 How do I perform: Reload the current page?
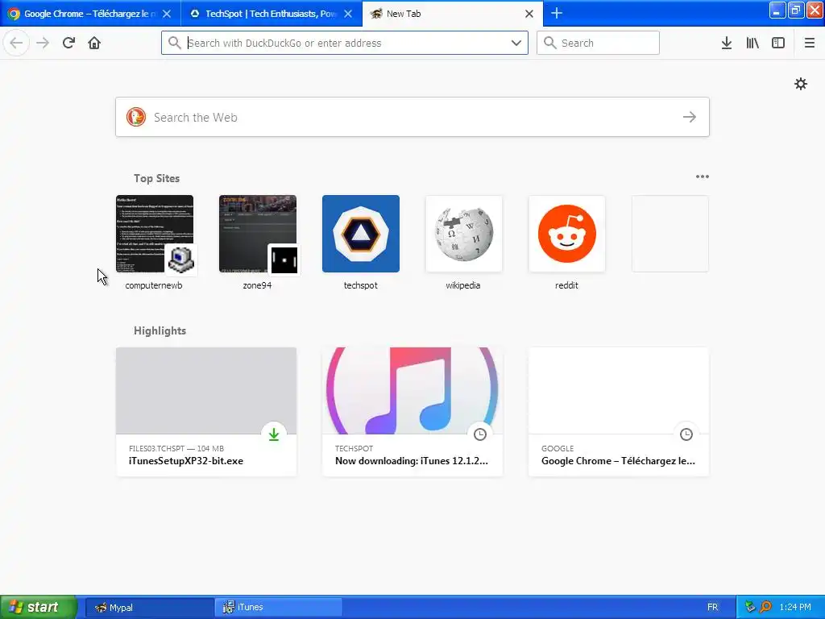68,43
